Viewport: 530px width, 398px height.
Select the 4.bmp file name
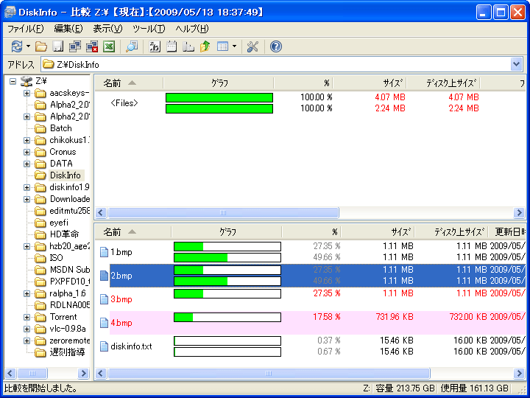(121, 323)
